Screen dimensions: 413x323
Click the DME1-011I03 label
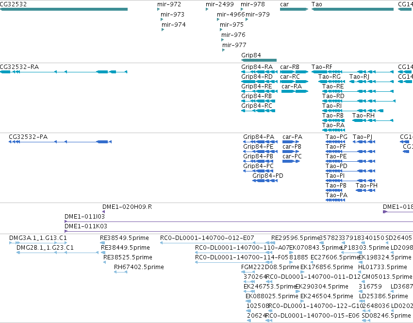(84, 217)
